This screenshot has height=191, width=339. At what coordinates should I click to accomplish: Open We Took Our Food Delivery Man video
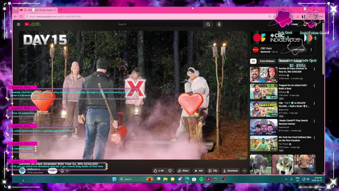[x=264, y=143]
